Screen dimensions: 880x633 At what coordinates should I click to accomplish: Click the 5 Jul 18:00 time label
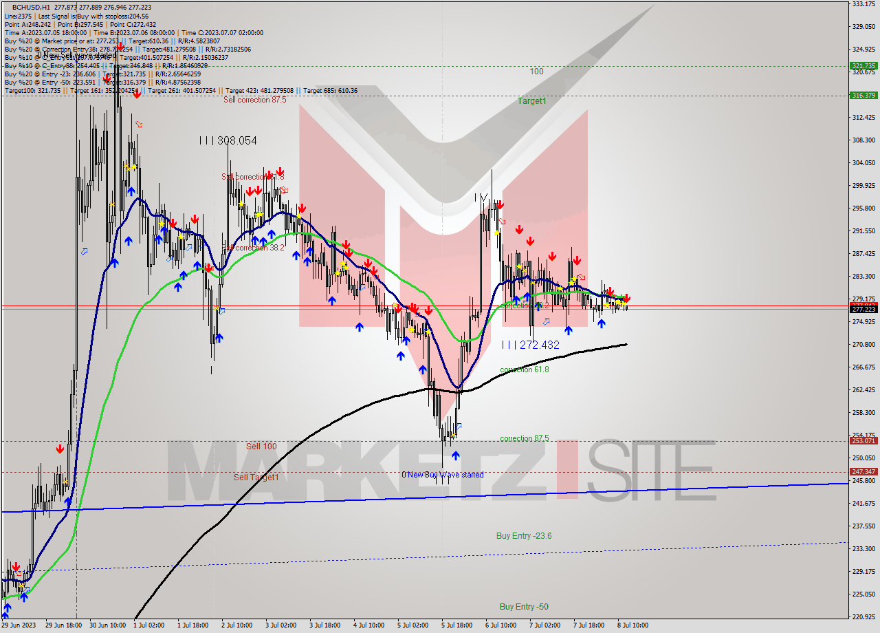[x=457, y=625]
